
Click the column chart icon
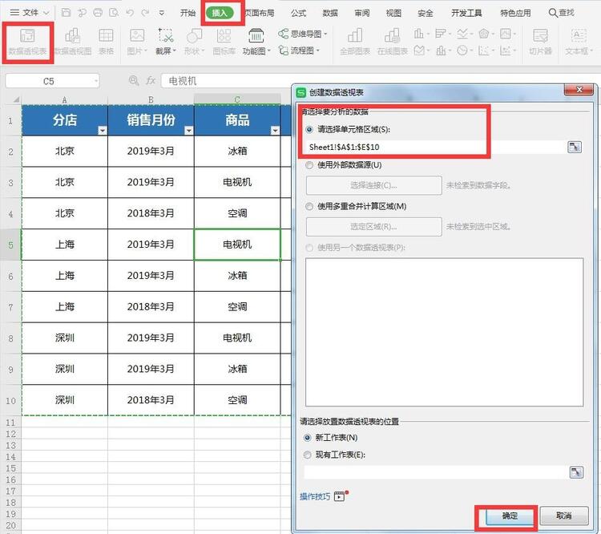(418, 34)
